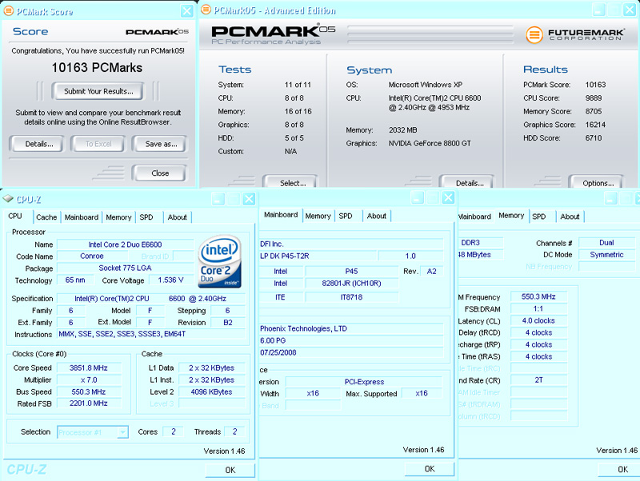Click the 10163 PCMarks score text

[x=97, y=68]
